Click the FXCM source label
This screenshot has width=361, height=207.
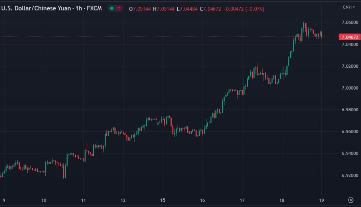tap(94, 8)
